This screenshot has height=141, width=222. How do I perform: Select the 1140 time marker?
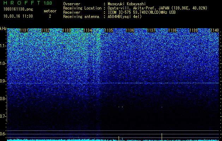pyautogui.click(x=215, y=30)
